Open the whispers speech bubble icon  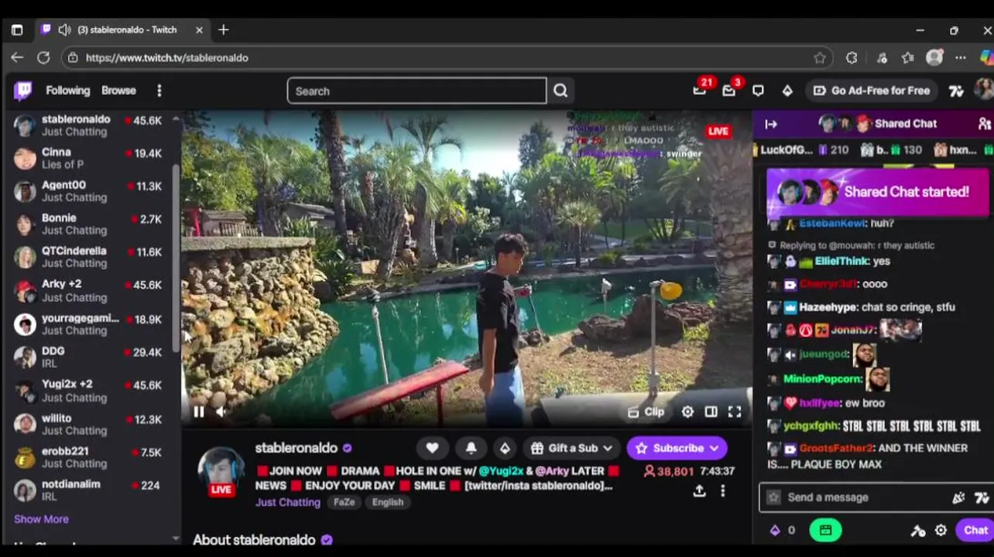pos(758,91)
